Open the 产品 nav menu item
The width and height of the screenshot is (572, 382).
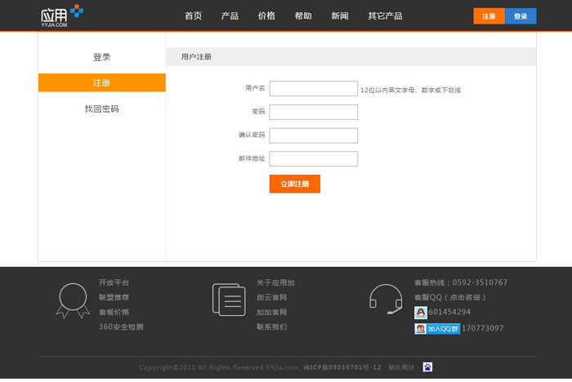(230, 16)
